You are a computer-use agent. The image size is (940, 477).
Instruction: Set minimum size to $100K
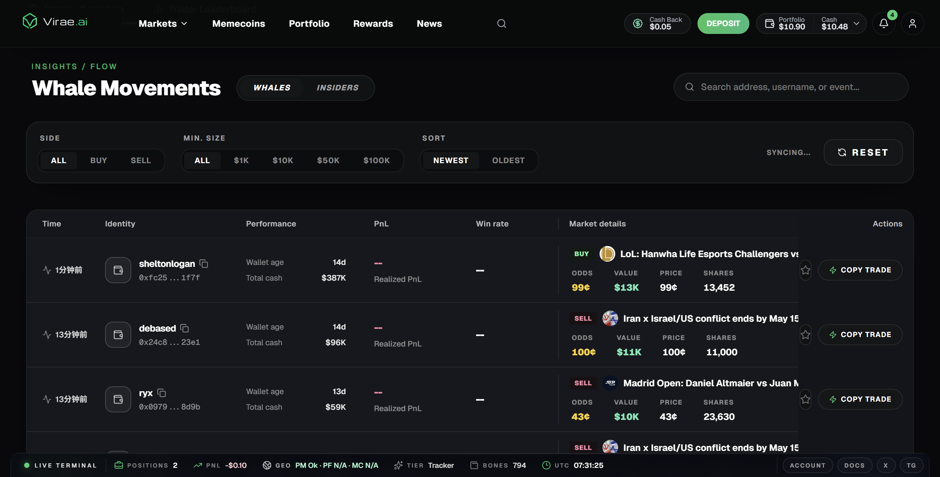coord(377,161)
